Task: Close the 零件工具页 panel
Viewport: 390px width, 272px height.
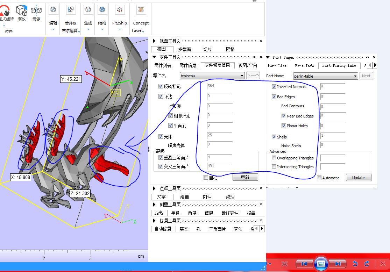Action: 261,57
